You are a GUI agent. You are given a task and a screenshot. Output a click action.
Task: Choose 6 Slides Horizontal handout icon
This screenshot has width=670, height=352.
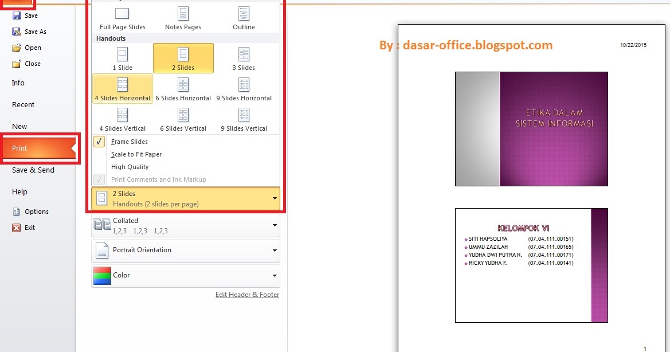pos(183,85)
